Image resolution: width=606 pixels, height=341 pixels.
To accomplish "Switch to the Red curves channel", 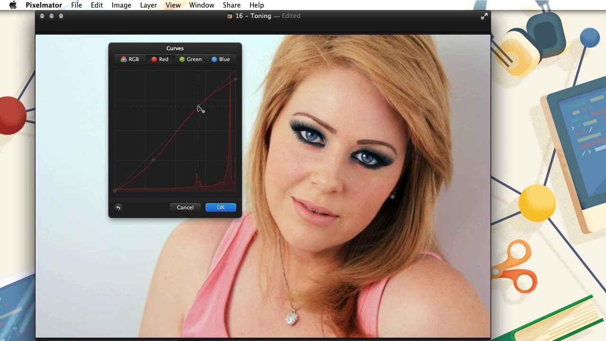I will tap(160, 59).
